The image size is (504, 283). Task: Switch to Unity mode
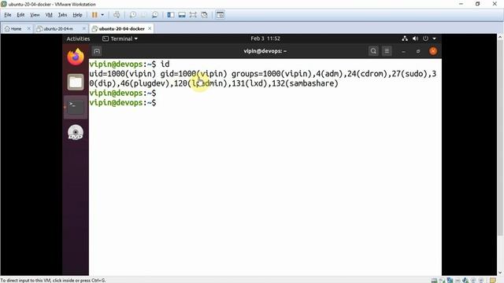click(204, 15)
